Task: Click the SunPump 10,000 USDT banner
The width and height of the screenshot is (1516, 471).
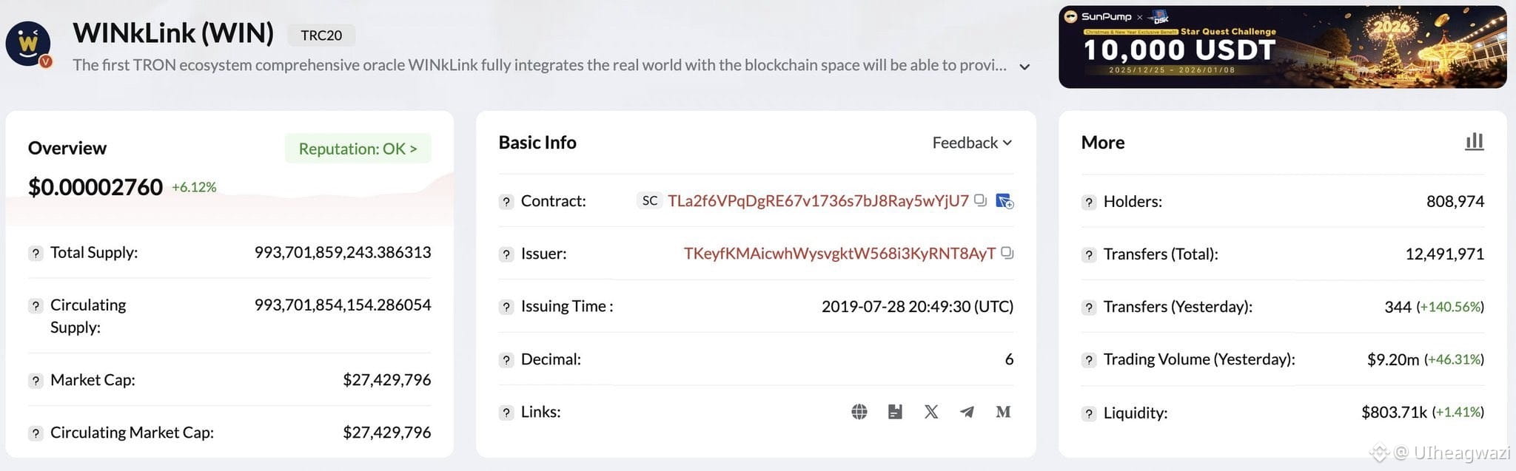Action: tap(1282, 47)
